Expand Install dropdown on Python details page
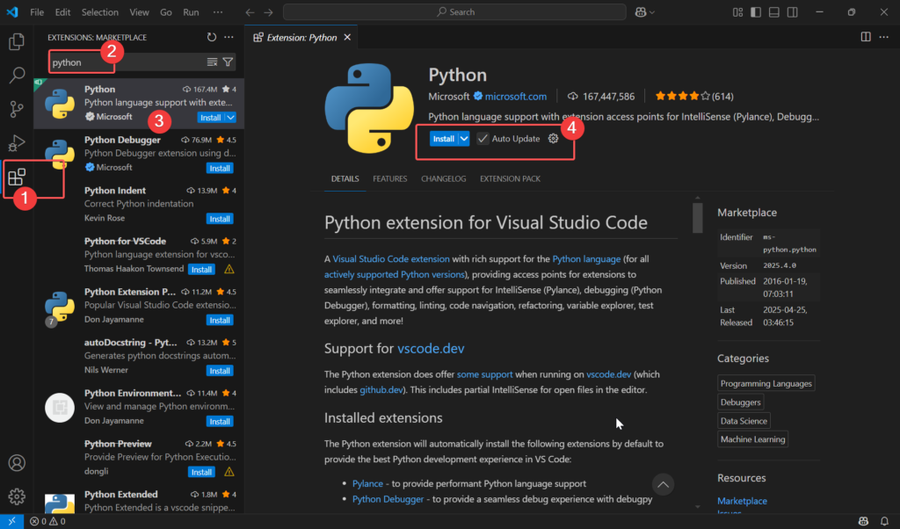The width and height of the screenshot is (900, 529). click(x=464, y=139)
